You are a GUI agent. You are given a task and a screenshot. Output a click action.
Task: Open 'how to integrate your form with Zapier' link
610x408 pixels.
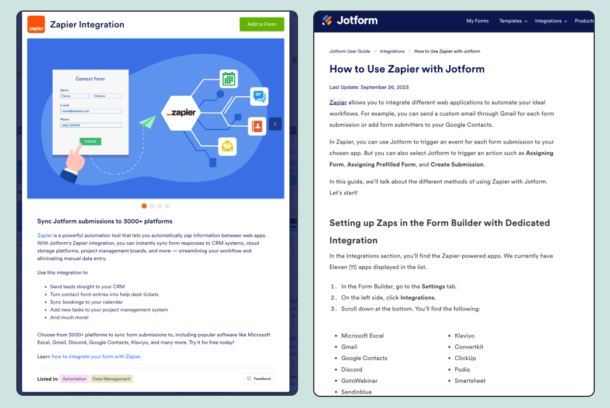point(96,356)
